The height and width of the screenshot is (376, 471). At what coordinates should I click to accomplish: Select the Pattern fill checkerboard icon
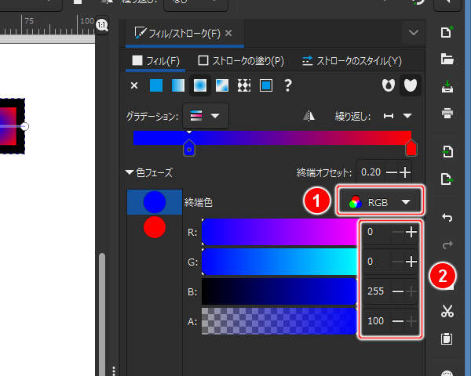click(x=244, y=85)
